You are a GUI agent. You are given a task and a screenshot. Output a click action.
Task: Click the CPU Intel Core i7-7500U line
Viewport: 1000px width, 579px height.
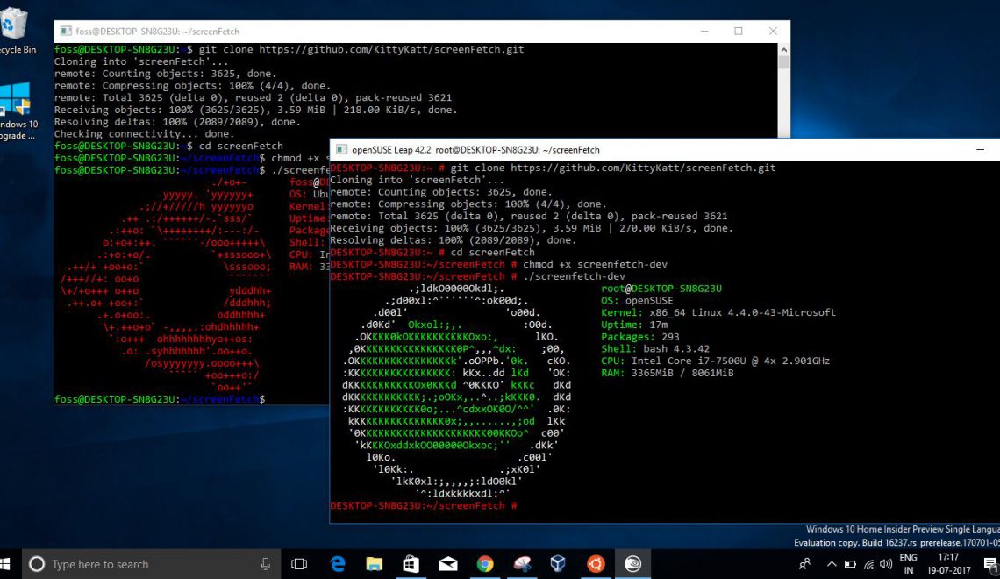pyautogui.click(x=716, y=361)
